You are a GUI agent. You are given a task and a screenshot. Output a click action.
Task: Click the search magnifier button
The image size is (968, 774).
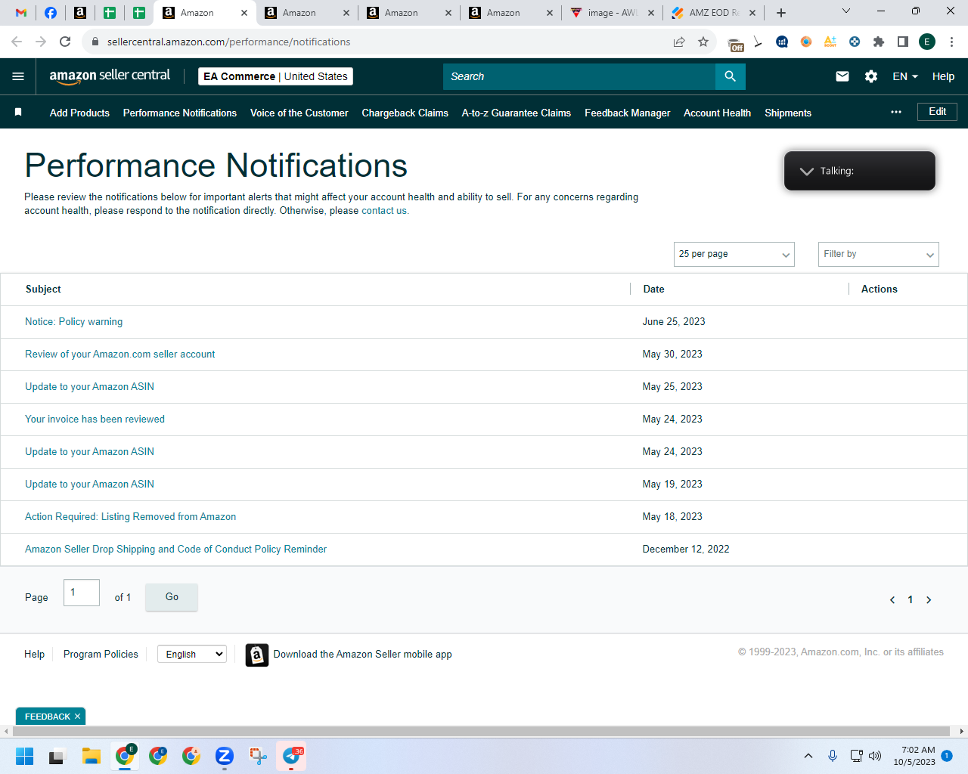(x=730, y=76)
